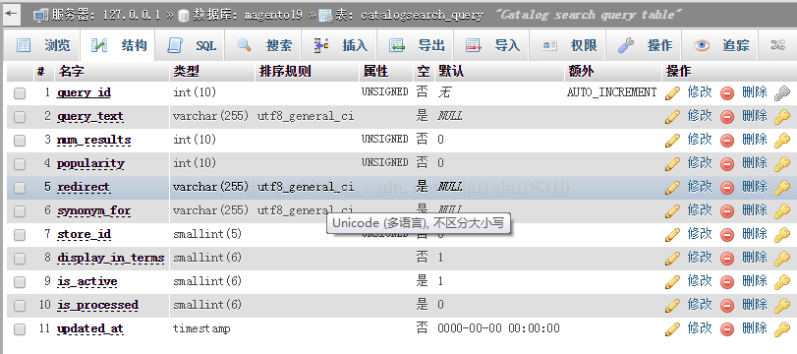
Task: Click 删除 link for num_results row
Action: pos(755,140)
